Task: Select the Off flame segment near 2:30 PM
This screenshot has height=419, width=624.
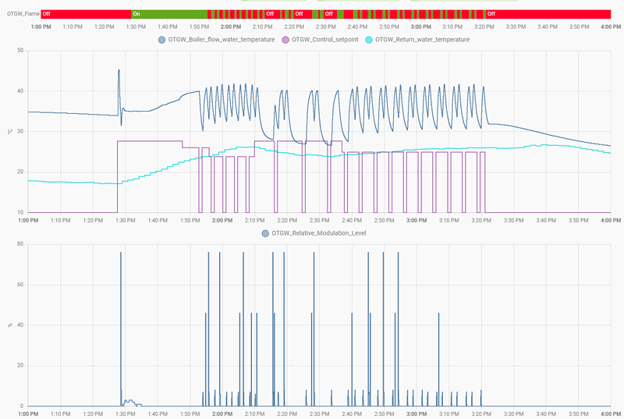Action: click(x=330, y=14)
